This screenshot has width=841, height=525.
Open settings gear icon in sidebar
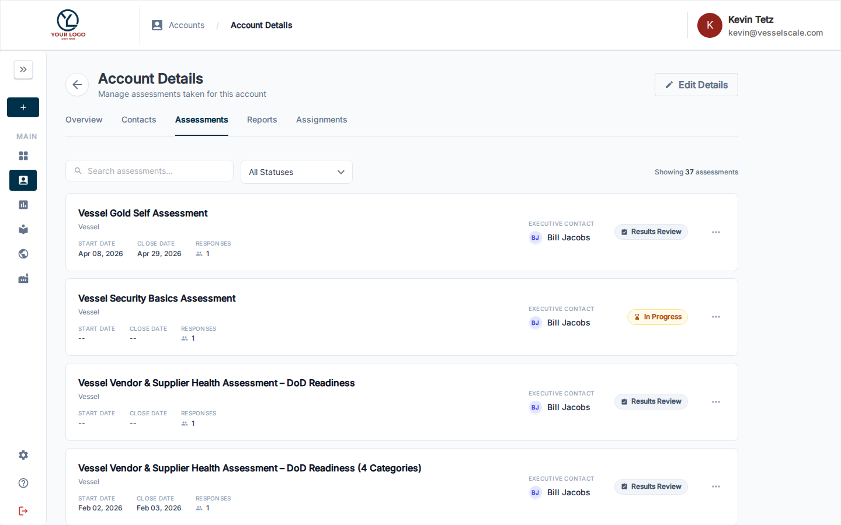pos(23,455)
